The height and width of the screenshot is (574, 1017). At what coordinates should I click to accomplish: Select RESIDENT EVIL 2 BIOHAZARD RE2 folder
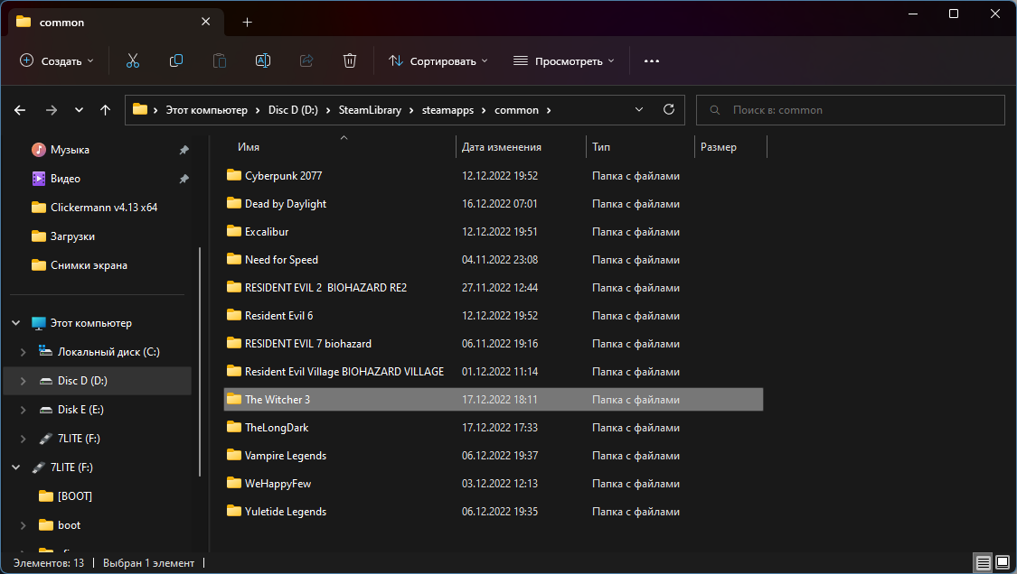pyautogui.click(x=494, y=288)
